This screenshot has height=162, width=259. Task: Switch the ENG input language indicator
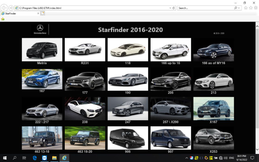click(231, 158)
